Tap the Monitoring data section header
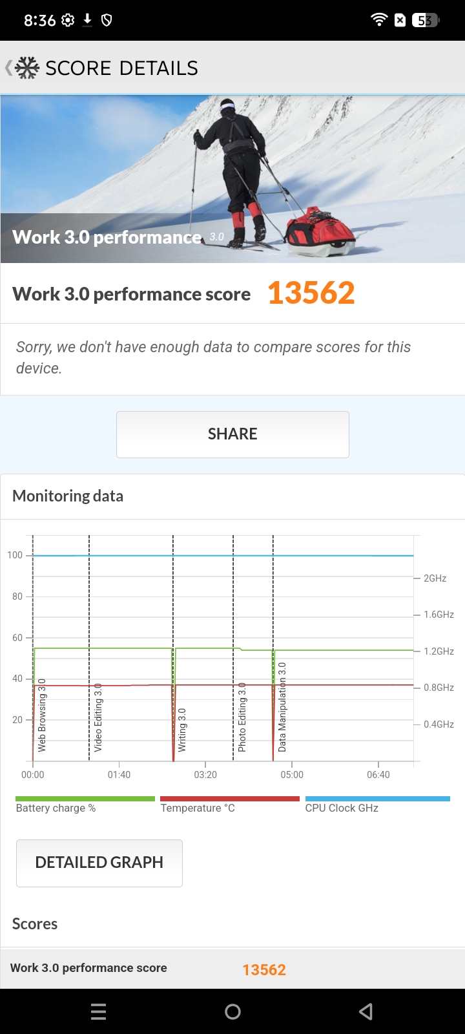465x1034 pixels. click(x=67, y=496)
